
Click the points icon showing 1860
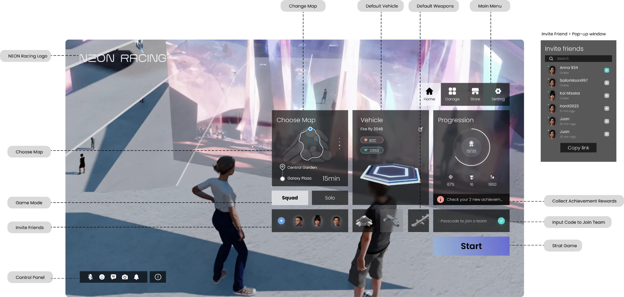click(492, 177)
